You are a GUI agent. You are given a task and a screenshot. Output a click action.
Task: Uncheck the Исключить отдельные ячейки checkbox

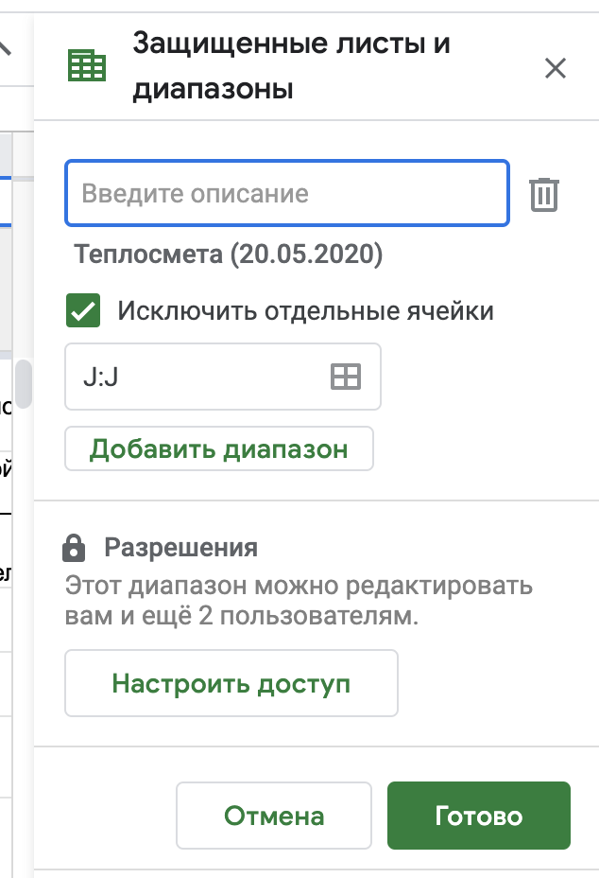(x=84, y=310)
